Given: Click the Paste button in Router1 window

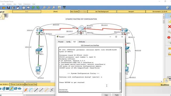Looking at the screenshot, I should click(x=117, y=95).
